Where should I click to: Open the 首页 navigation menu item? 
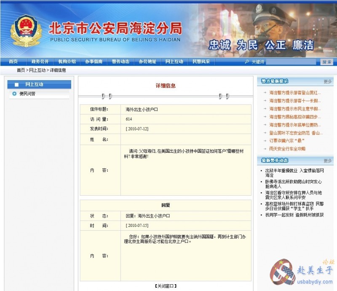coord(13,62)
